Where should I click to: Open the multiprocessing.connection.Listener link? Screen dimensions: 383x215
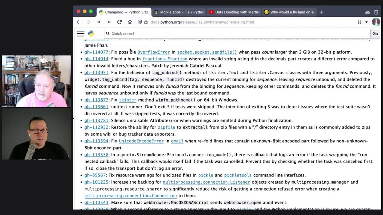click(206, 182)
